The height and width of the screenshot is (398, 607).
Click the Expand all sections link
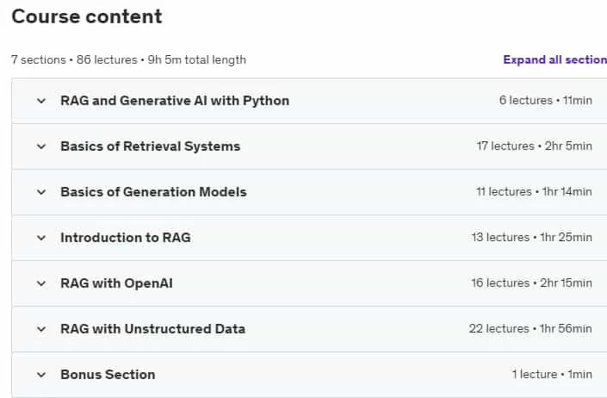tap(554, 59)
